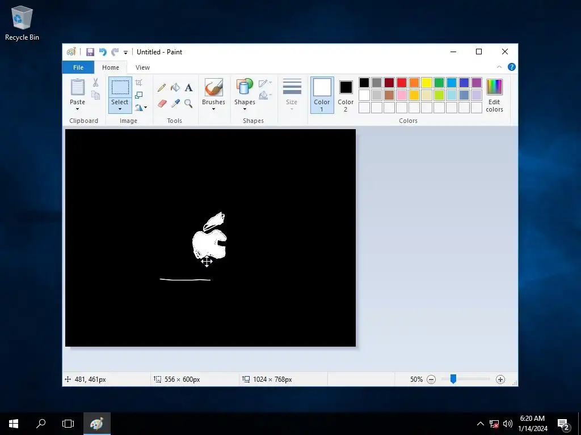The image size is (581, 435).
Task: Click the Undo arrow
Action: point(103,52)
